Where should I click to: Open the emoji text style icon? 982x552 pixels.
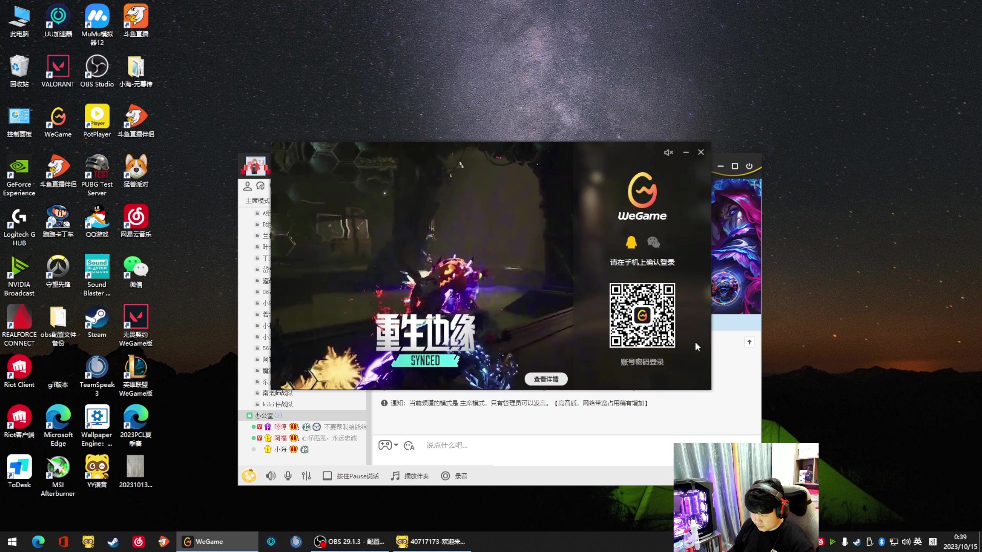409,445
